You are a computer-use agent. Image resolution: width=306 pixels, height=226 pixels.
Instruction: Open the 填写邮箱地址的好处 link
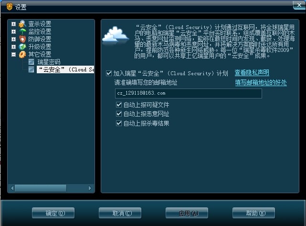[x=261, y=83]
